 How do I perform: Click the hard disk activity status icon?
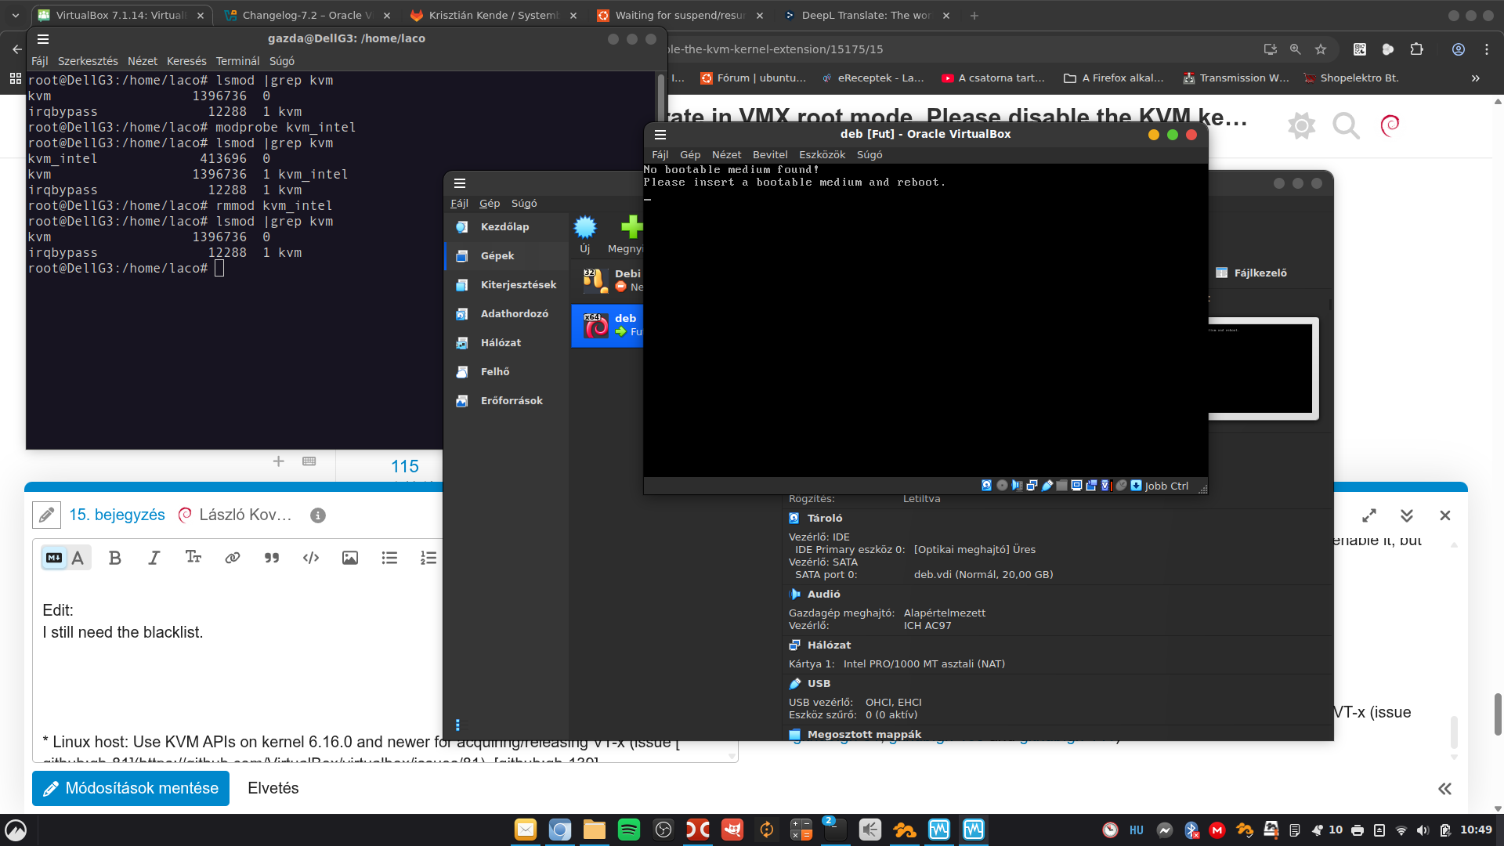tap(987, 486)
